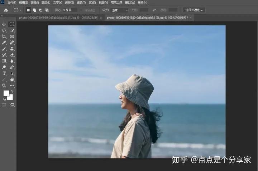Collapse the toolbox with double-arrow
Image resolution: width=258 pixels, height=171 pixels.
(2, 16)
